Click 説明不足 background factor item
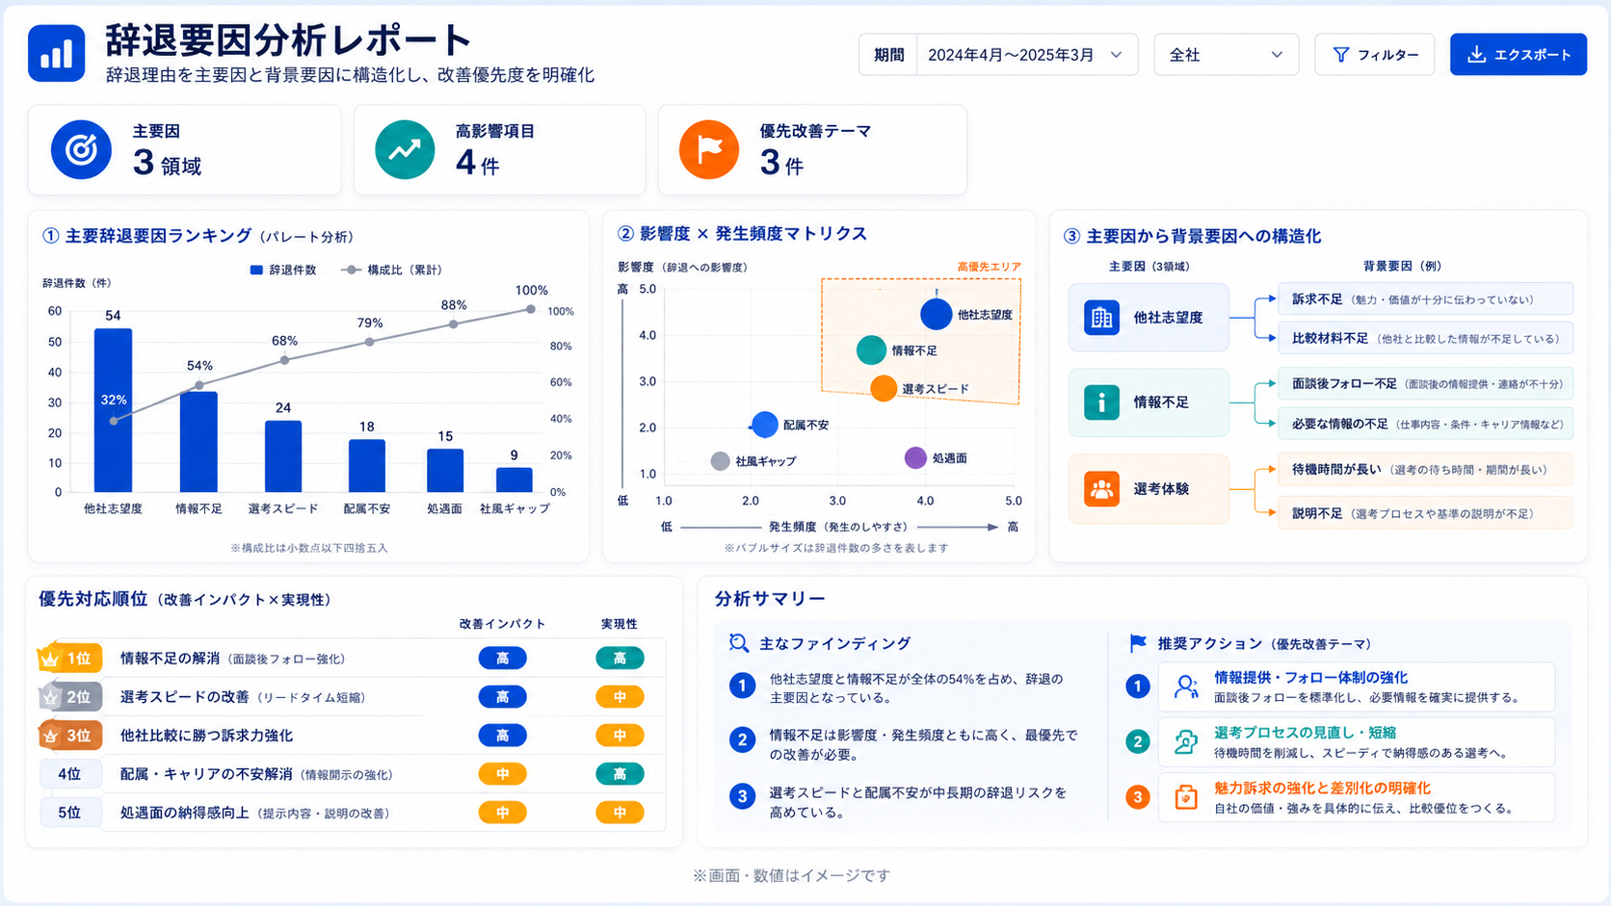The width and height of the screenshot is (1611, 906). pos(1425,513)
